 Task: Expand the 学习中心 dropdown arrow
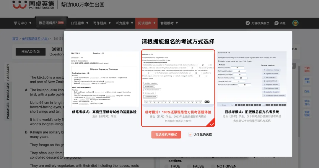[30, 23]
